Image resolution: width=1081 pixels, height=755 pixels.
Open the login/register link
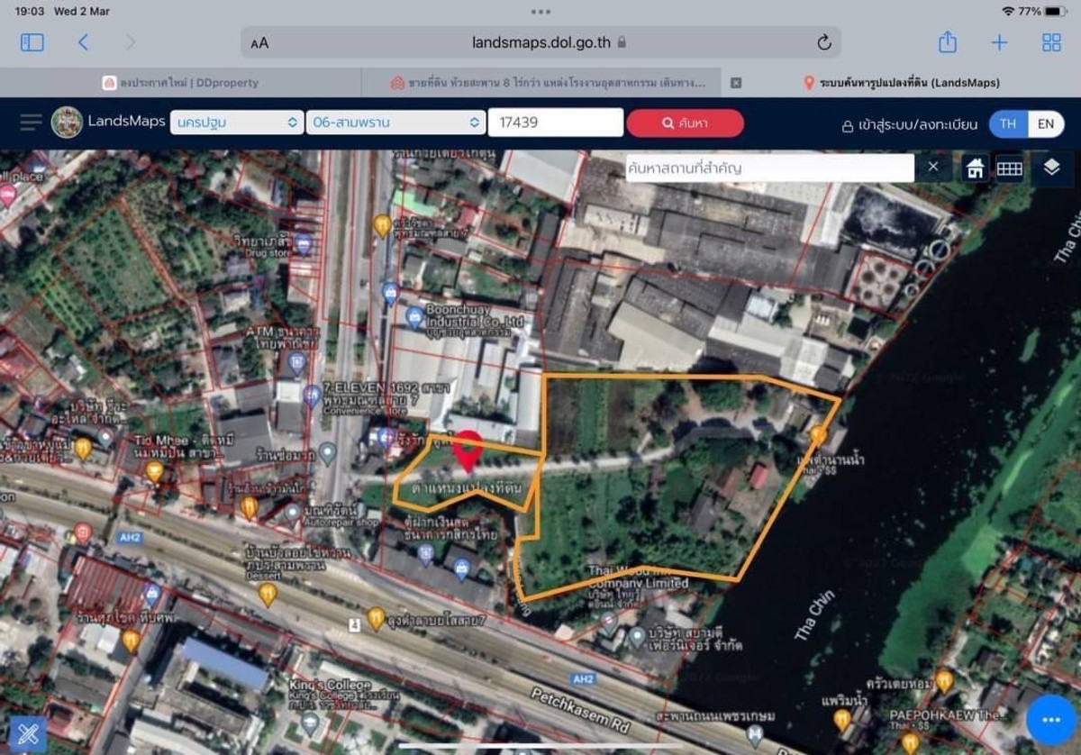[908, 124]
